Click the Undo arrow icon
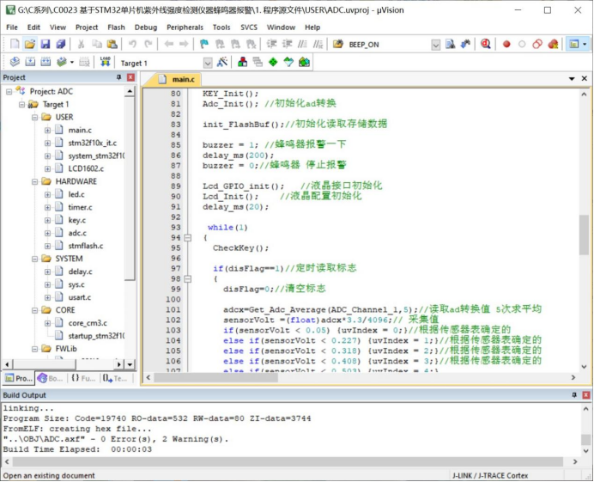 [132, 44]
